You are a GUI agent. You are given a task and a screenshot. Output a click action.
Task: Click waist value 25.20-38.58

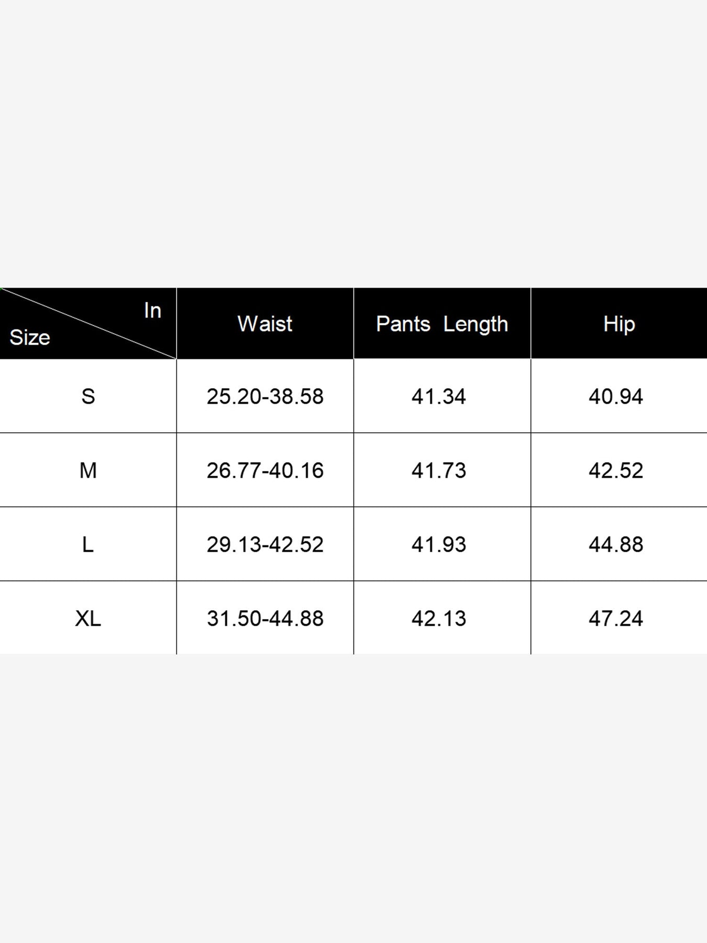pyautogui.click(x=265, y=396)
